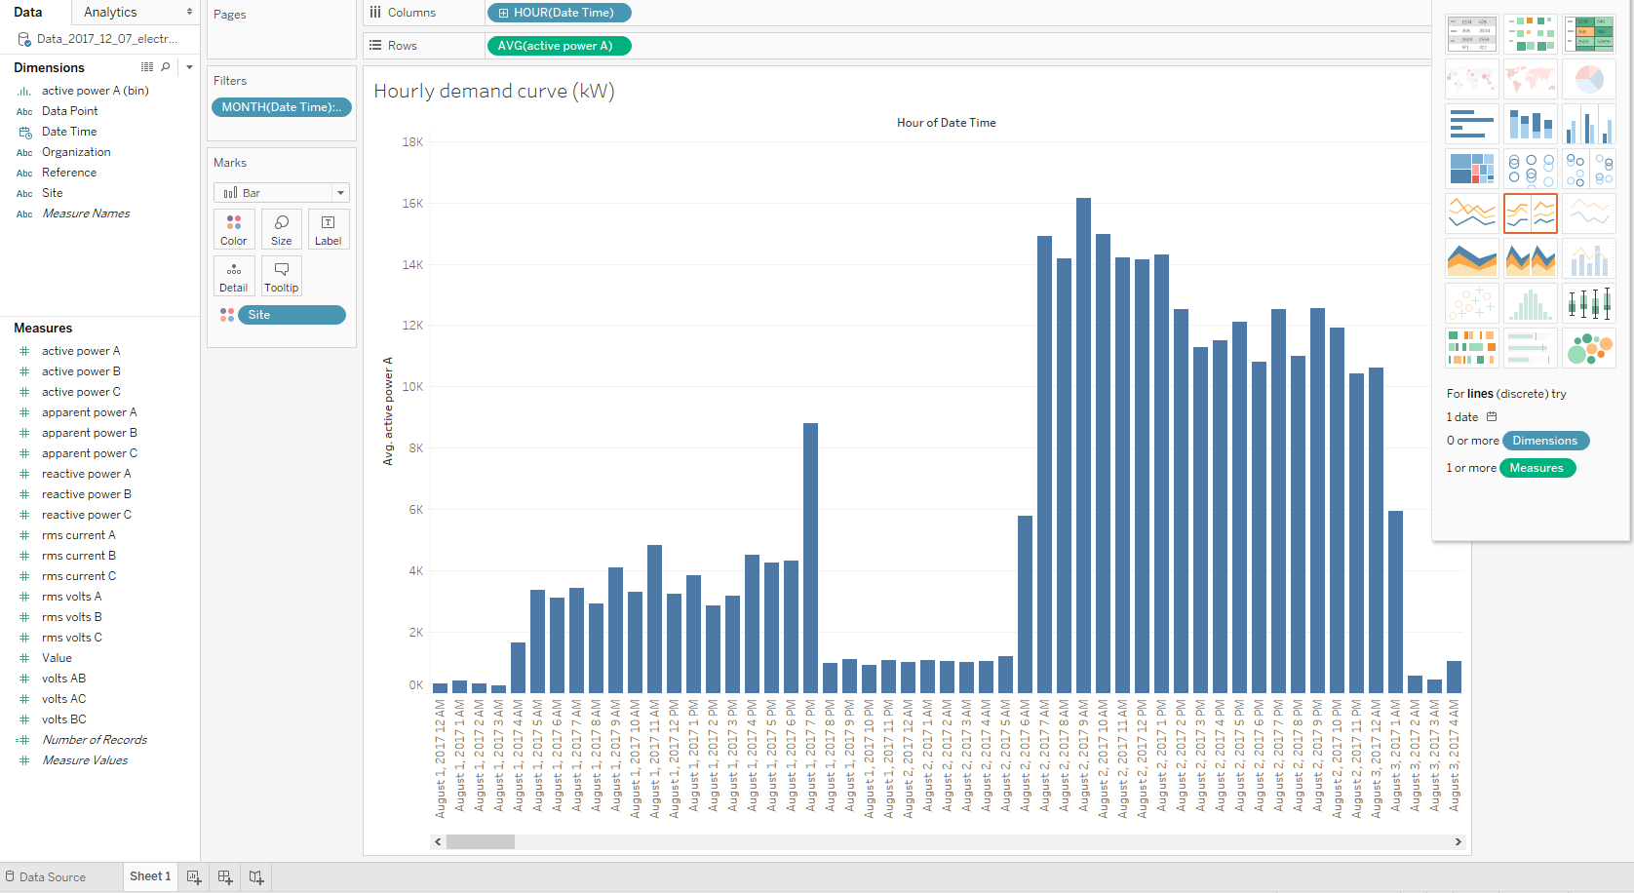Screen dimensions: 1634x893
Task: Add a new worksheet
Action: click(x=194, y=877)
